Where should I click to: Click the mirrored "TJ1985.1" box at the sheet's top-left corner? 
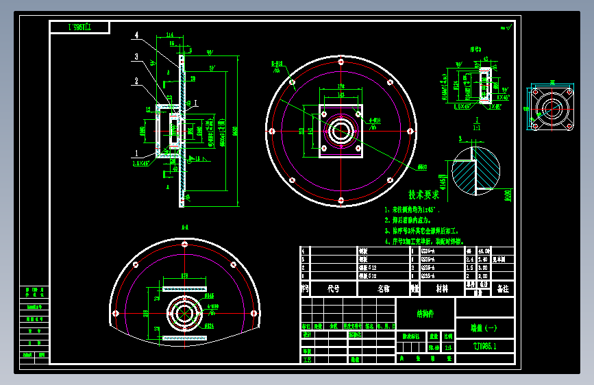click(x=79, y=27)
